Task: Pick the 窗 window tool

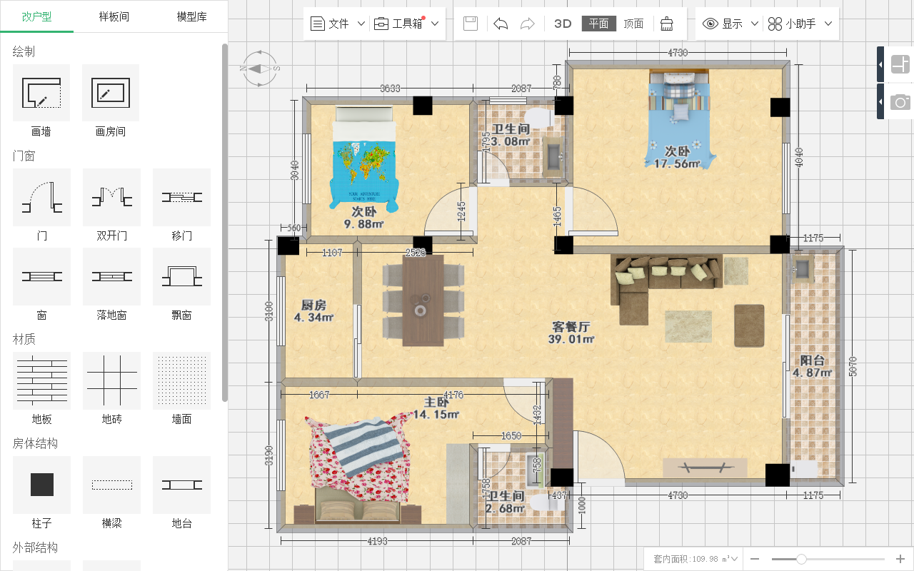Action: pos(41,276)
